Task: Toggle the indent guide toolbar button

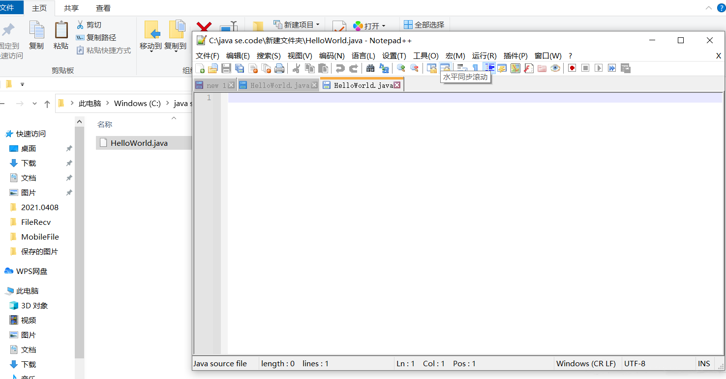Action: (489, 68)
